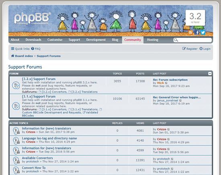
Task: Click views count 13391
Action: tap(140, 161)
